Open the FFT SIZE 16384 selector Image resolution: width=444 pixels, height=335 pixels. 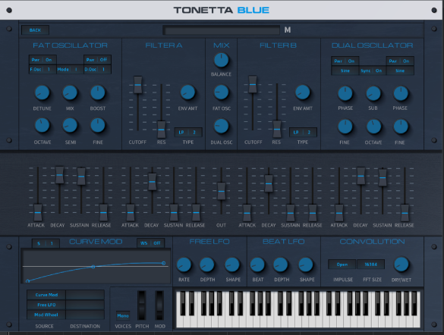(x=370, y=265)
